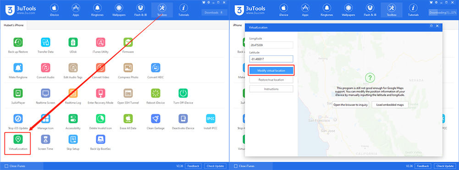Launch the Delete Invalid Icon tool

(x=100, y=119)
